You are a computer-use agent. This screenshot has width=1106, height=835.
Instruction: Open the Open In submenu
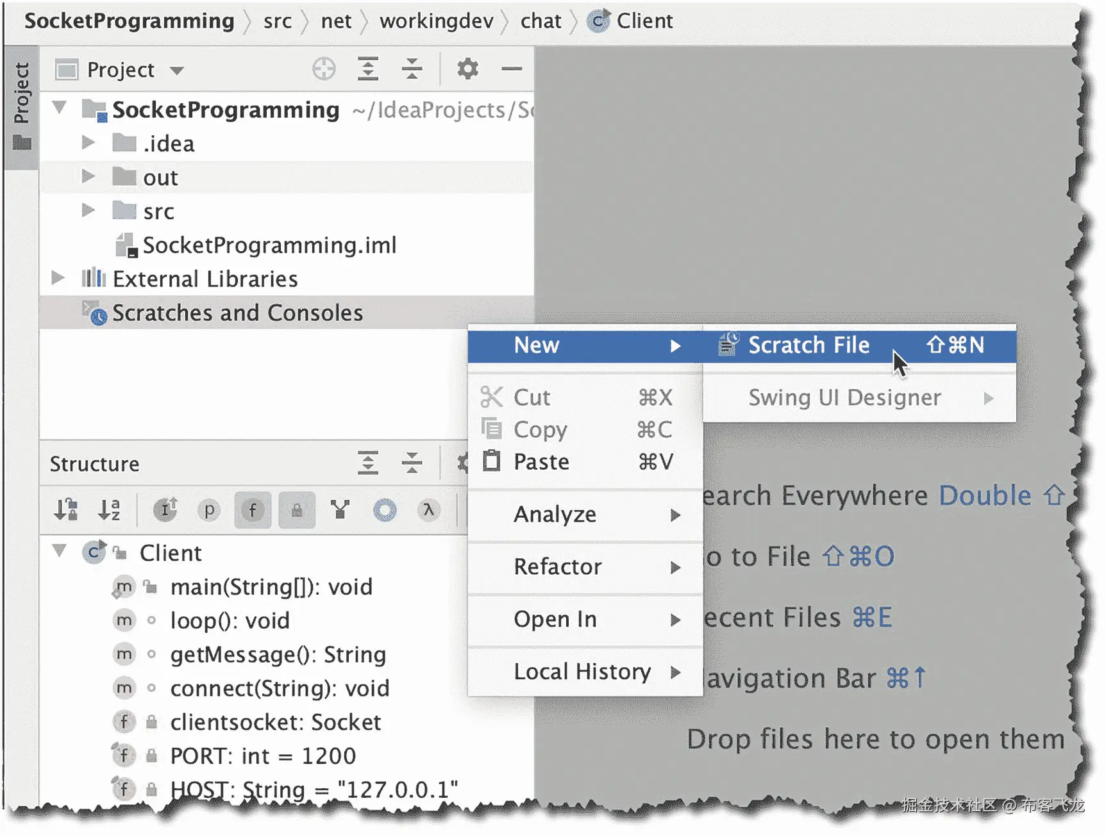point(585,620)
